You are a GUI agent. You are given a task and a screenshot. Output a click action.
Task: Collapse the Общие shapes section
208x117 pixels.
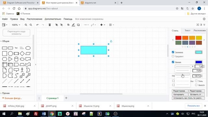5,41
